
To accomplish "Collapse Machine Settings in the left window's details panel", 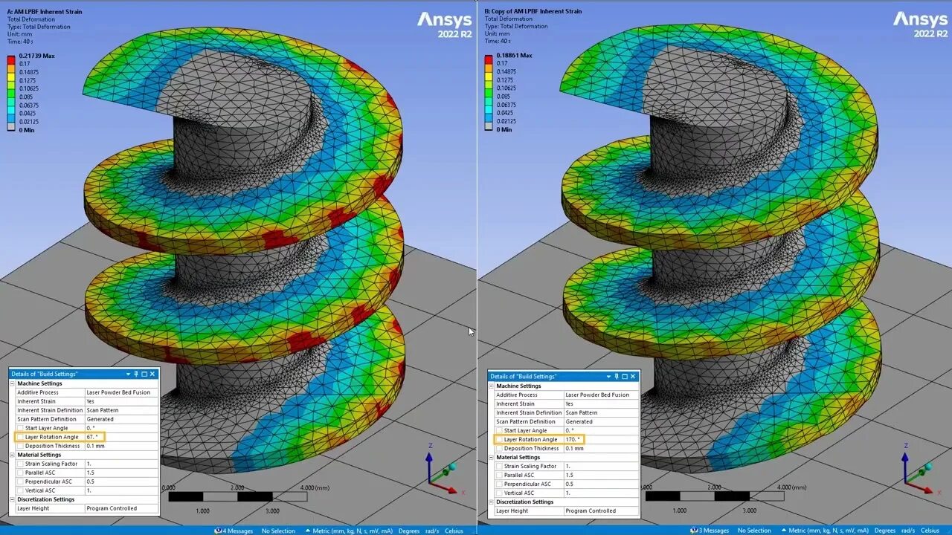I will pos(12,383).
